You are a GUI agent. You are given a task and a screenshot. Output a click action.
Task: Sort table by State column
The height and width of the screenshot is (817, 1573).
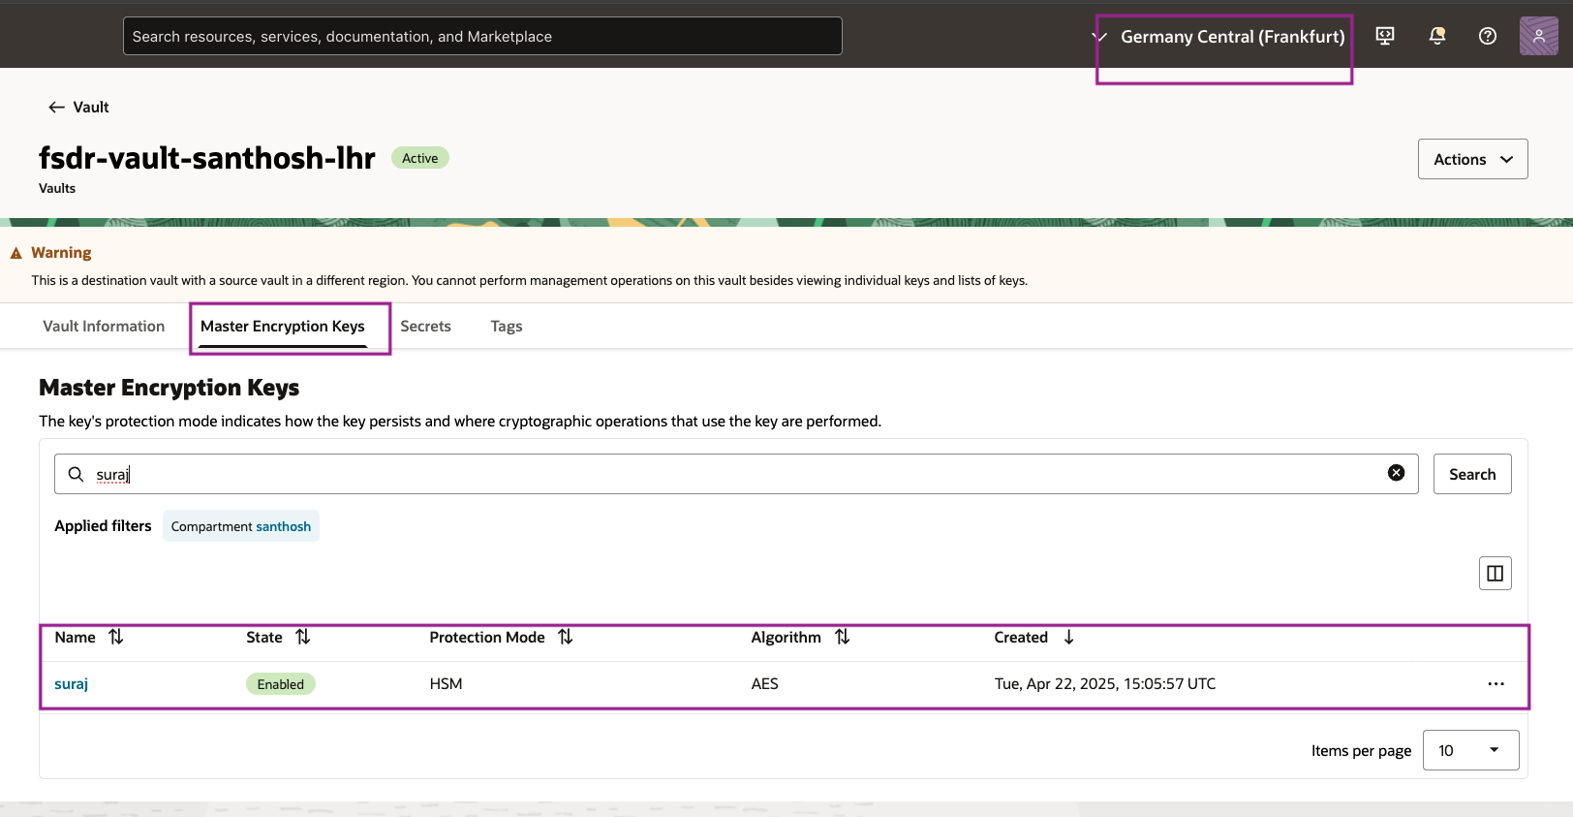[303, 637]
